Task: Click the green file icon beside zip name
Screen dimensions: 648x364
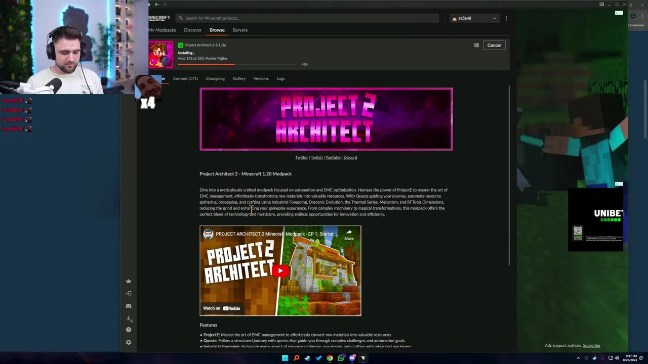Action: click(x=181, y=45)
